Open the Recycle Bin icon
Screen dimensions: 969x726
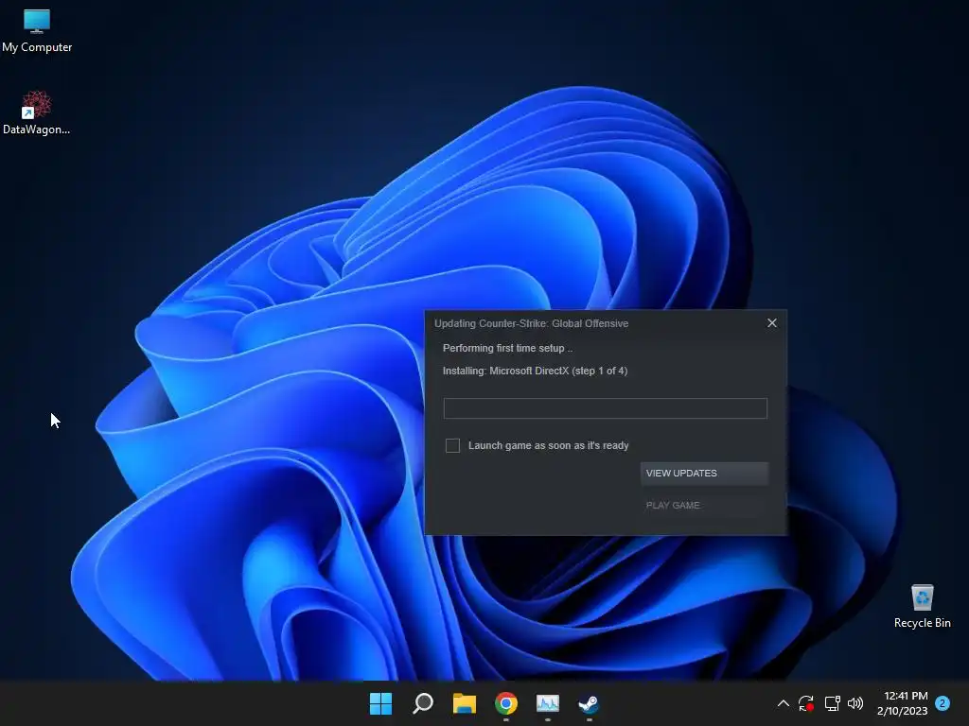pyautogui.click(x=922, y=606)
